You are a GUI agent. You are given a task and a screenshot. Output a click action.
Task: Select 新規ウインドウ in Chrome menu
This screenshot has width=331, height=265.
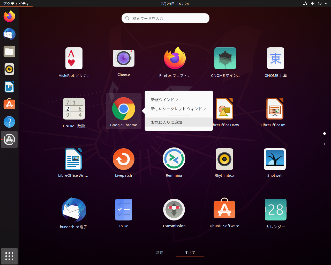tap(179, 100)
